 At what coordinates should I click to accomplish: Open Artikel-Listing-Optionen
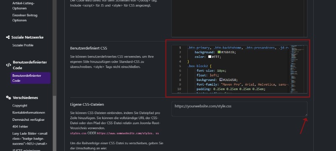point(24,6)
